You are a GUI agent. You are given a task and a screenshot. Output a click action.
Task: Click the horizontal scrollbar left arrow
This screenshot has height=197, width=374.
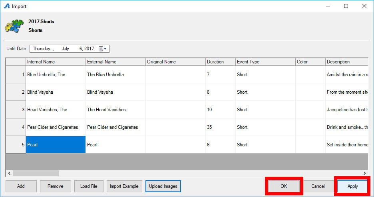[9, 173]
